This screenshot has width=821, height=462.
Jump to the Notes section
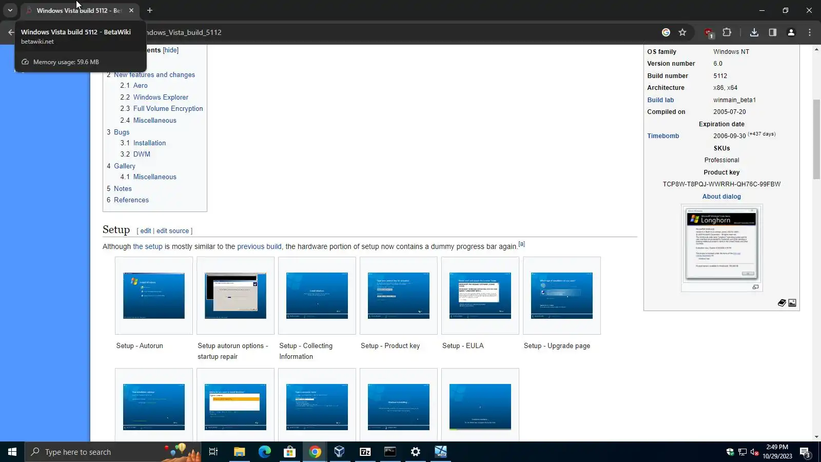click(123, 188)
